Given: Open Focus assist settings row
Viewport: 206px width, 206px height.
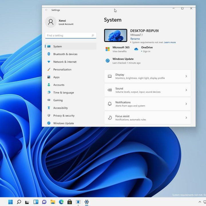Looking at the screenshot, I should coord(147,118).
